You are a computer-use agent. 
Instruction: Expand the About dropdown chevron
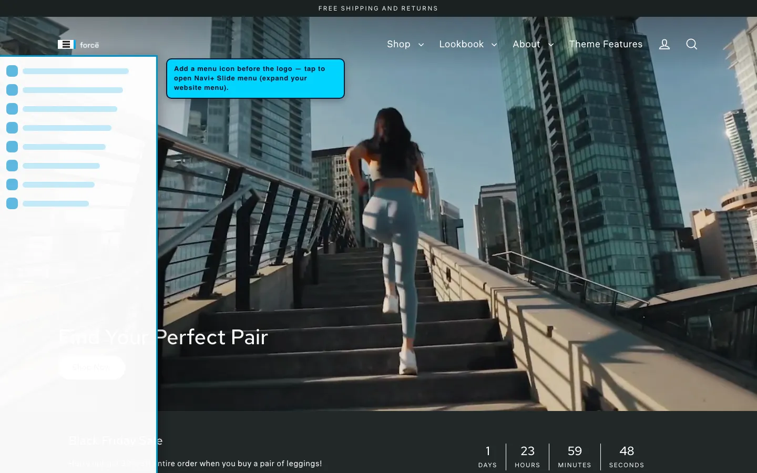tap(551, 45)
